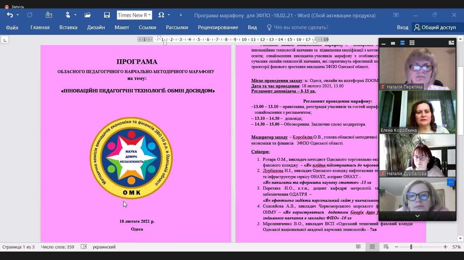The image size is (464, 260).
Task: Click the scrollbar's down arrow
Action: [461, 238]
